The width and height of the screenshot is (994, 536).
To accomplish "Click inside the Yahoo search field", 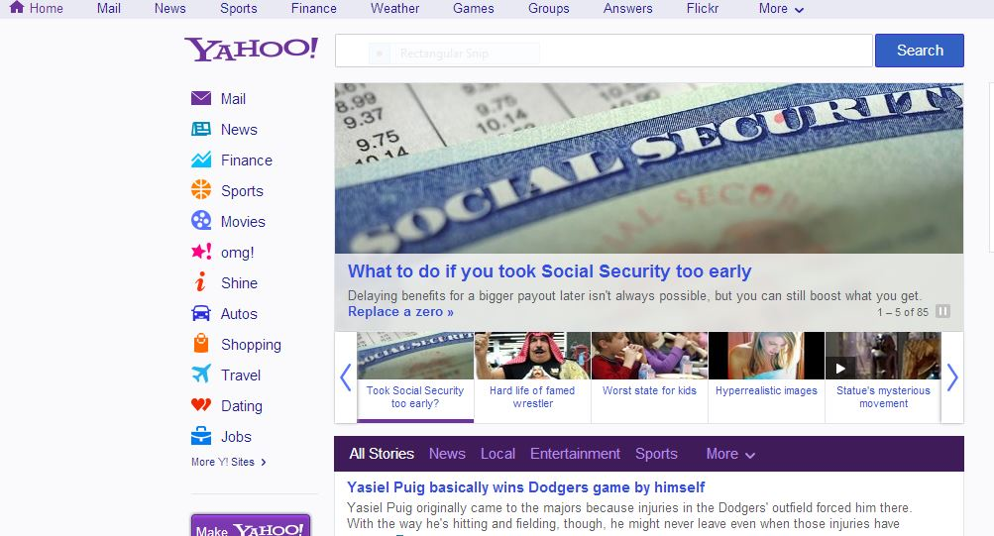I will pos(604,51).
